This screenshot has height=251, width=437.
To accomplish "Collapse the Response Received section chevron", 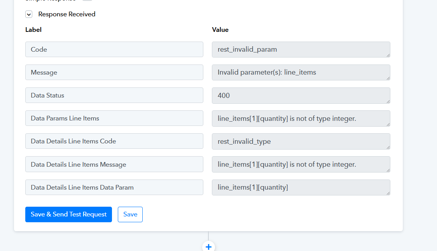I will 29,14.
